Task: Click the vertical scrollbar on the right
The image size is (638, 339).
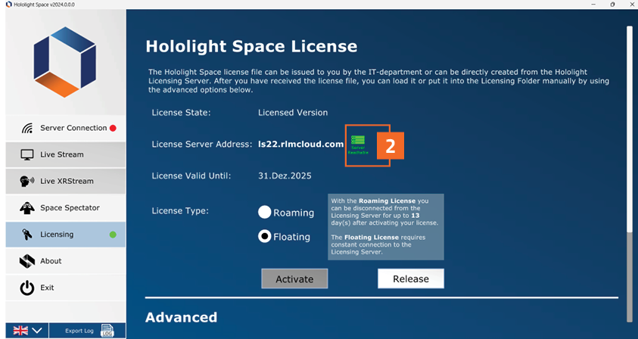Action: (x=630, y=175)
